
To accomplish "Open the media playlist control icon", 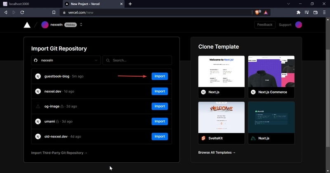I will (306, 12).
